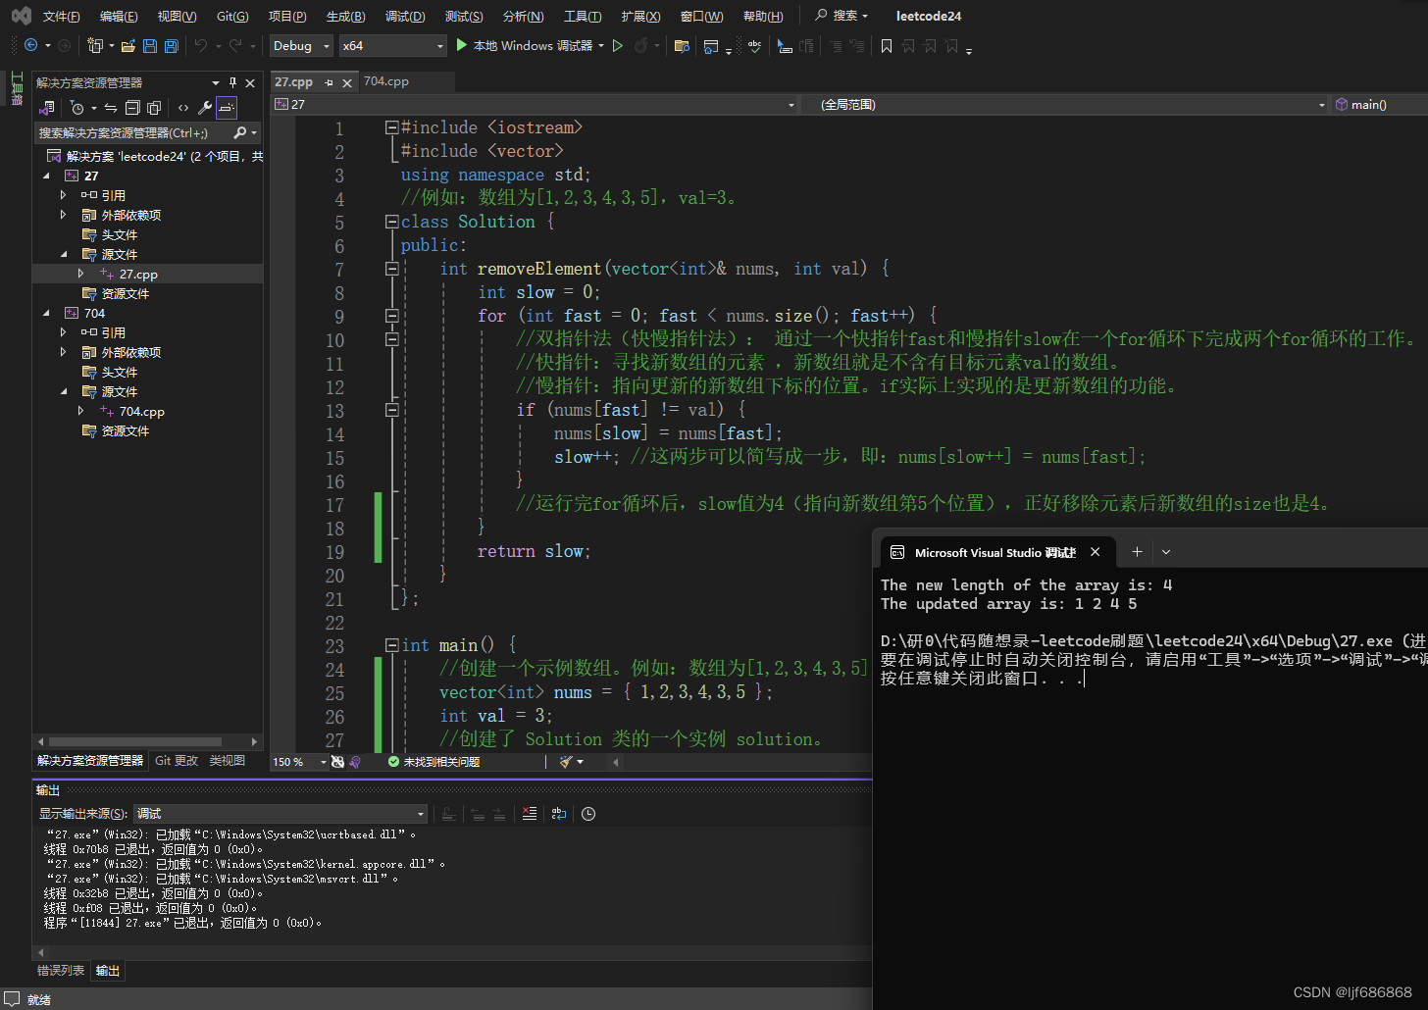Click the Undo icon
This screenshot has height=1010, width=1428.
tap(203, 46)
